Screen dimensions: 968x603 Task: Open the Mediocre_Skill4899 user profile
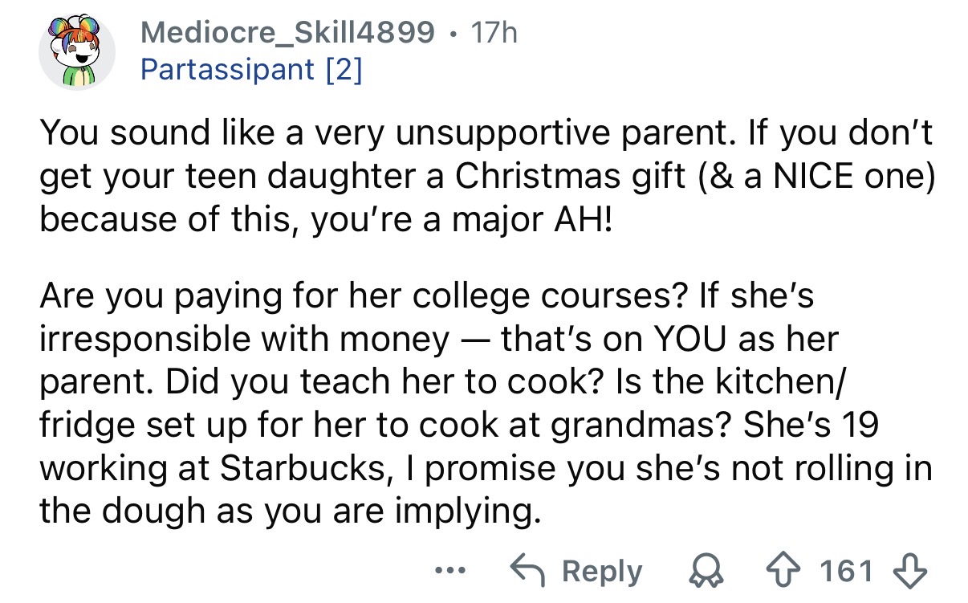click(287, 34)
